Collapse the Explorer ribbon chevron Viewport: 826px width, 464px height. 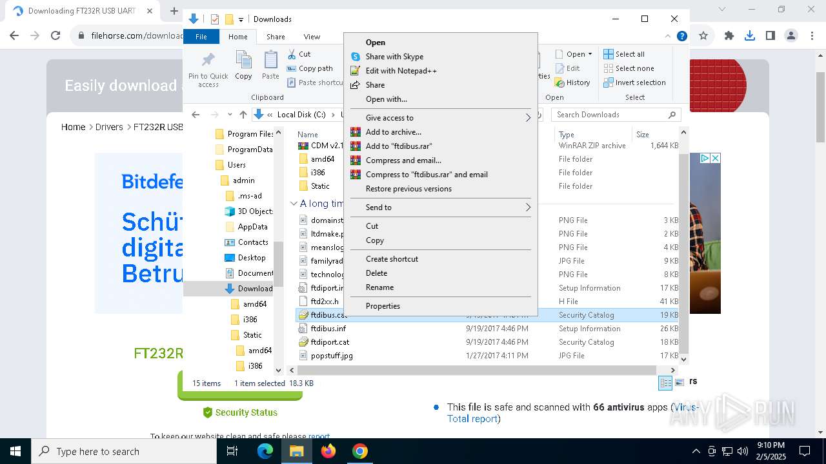pos(668,37)
